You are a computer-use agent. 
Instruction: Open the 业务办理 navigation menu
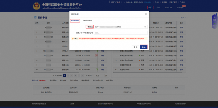coord(168,8)
